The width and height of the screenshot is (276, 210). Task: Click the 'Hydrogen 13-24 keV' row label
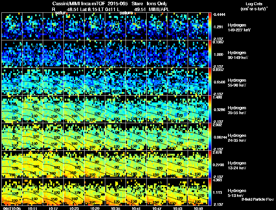(x=237, y=166)
